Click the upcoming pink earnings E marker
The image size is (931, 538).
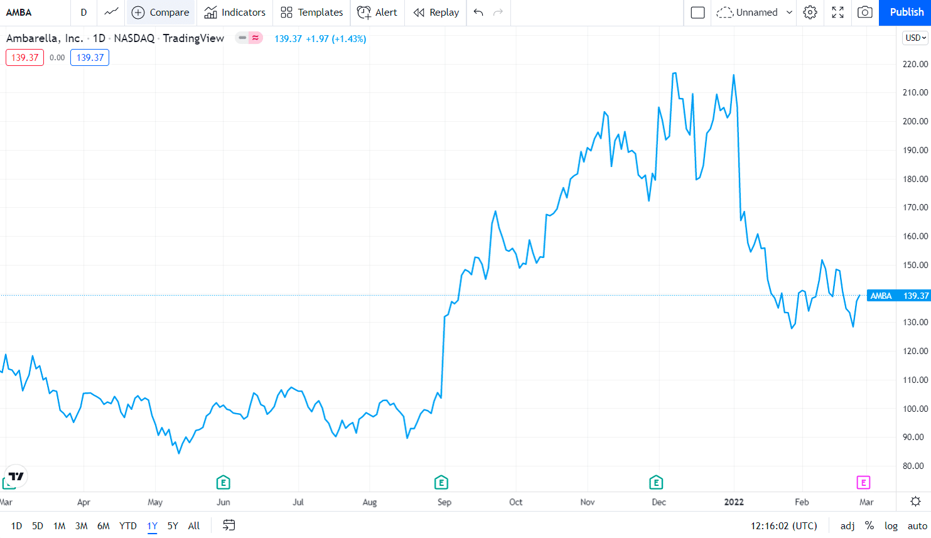tap(863, 482)
